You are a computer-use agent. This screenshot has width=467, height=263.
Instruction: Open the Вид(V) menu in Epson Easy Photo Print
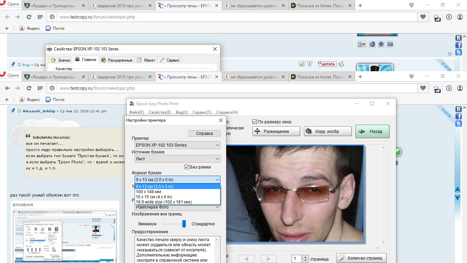[x=182, y=112]
